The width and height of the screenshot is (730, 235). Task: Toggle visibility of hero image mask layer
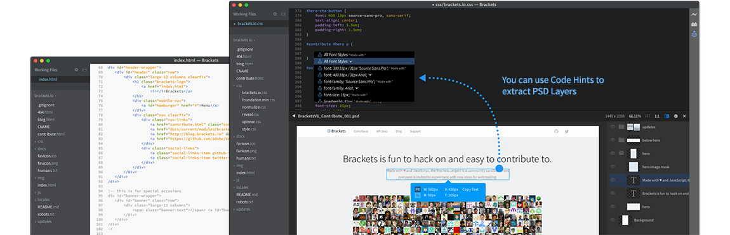[613, 167]
